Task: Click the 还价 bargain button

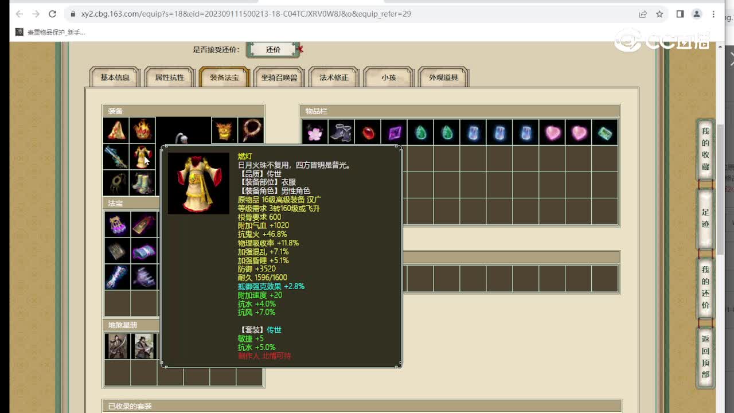Action: 274,49
